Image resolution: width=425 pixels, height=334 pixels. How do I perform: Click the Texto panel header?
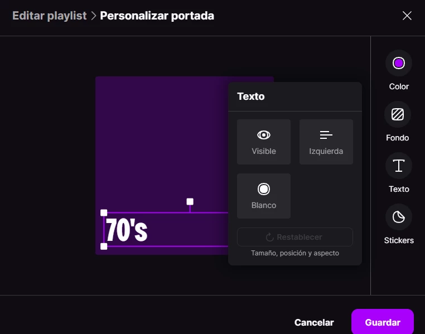251,96
